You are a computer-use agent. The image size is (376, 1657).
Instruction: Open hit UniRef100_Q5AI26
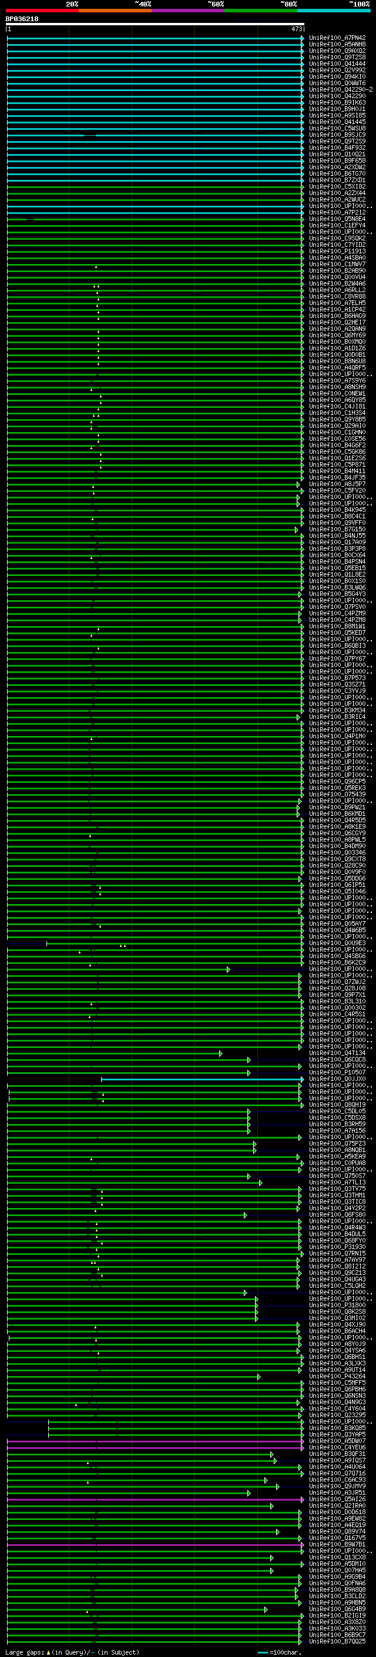pos(337,1499)
